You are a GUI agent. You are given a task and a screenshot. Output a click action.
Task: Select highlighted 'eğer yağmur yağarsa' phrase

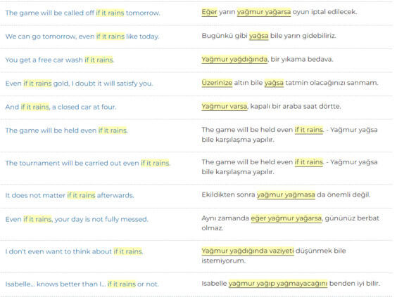click(x=286, y=218)
